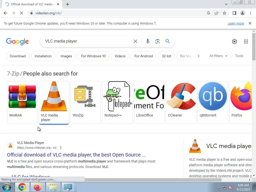Viewport: 256px width, 192px height.
Task: Click the address bar URL
Action: click(x=48, y=13)
